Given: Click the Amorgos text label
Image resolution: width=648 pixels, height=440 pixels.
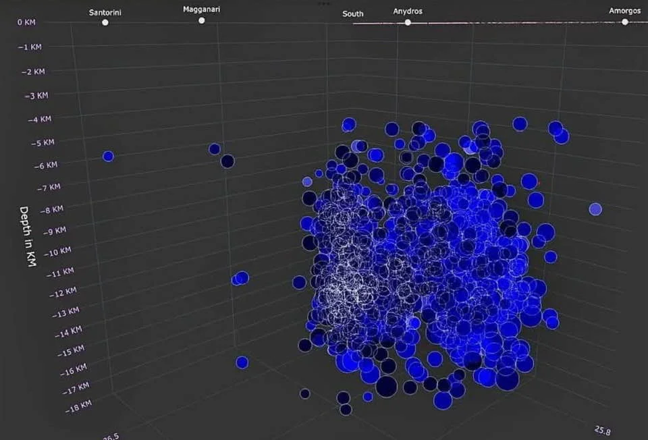Looking at the screenshot, I should point(624,11).
